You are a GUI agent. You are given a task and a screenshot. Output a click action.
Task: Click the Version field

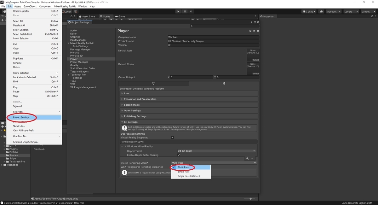(214, 45)
